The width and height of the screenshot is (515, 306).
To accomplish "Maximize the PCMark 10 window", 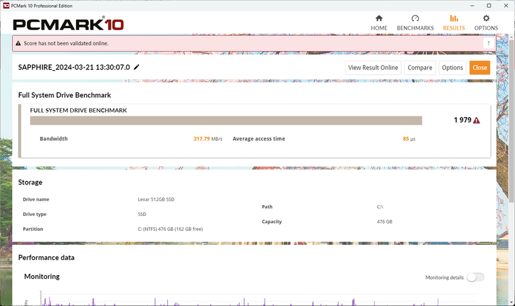I will [x=489, y=6].
